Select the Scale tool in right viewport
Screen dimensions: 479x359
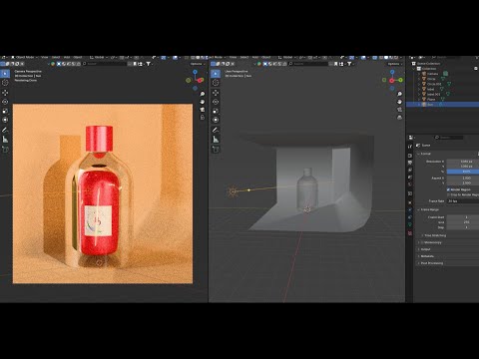(216, 111)
